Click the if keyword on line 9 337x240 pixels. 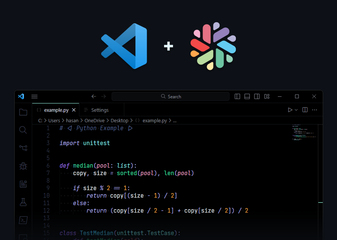coord(76,188)
